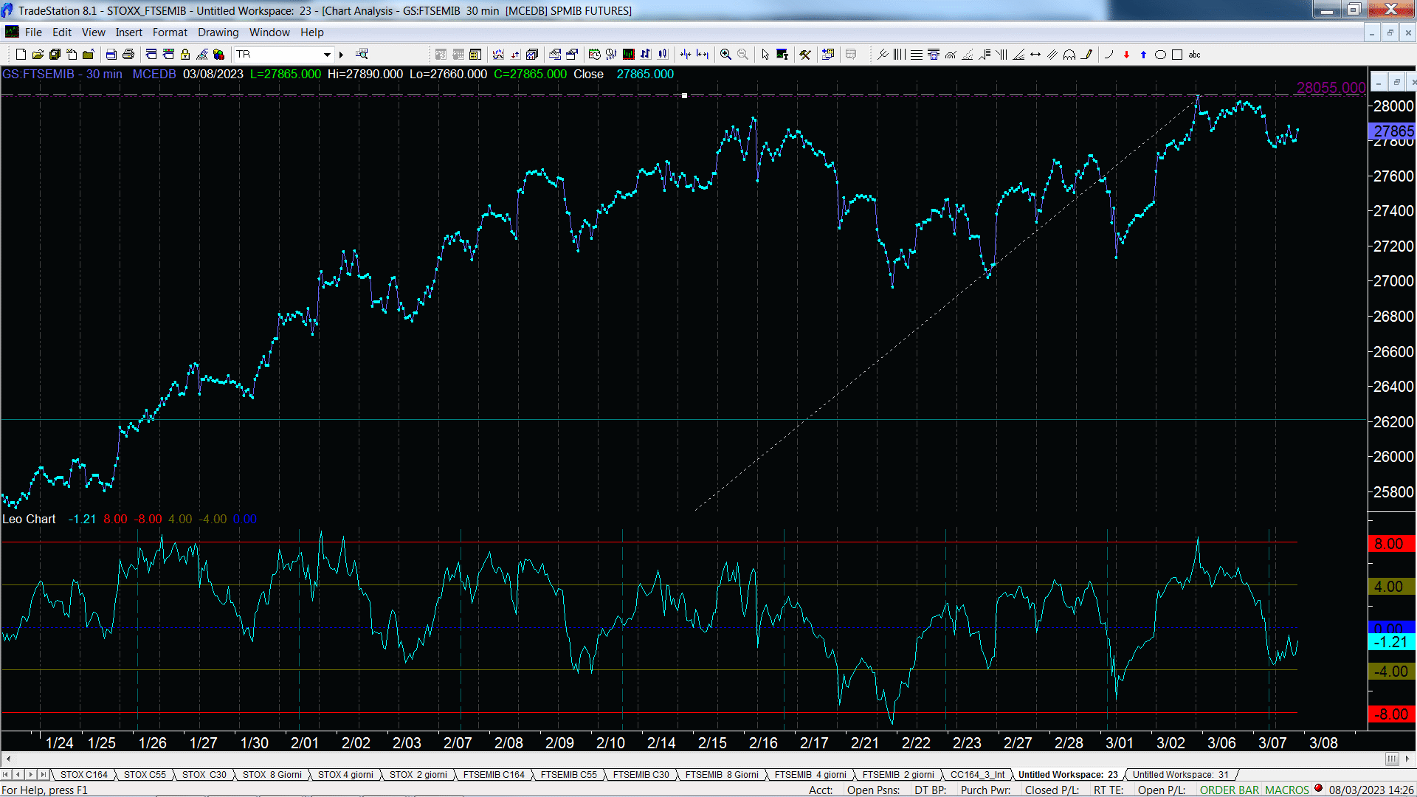Open the Format menu
This screenshot has width=1417, height=797.
[x=170, y=32]
